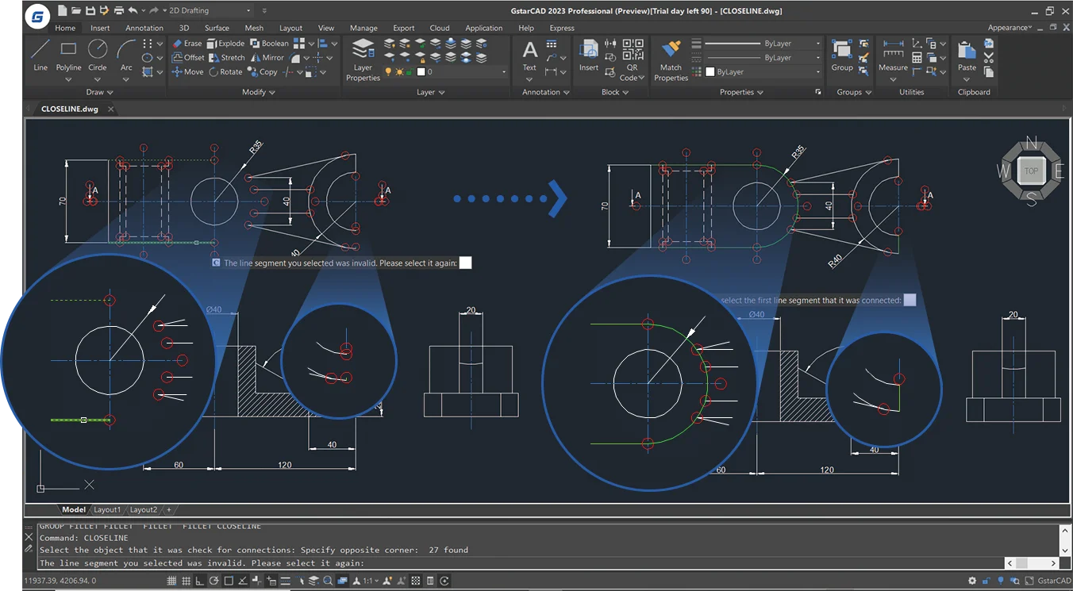The width and height of the screenshot is (1073, 591).
Task: Activate the Match Properties tool
Action: (x=671, y=59)
